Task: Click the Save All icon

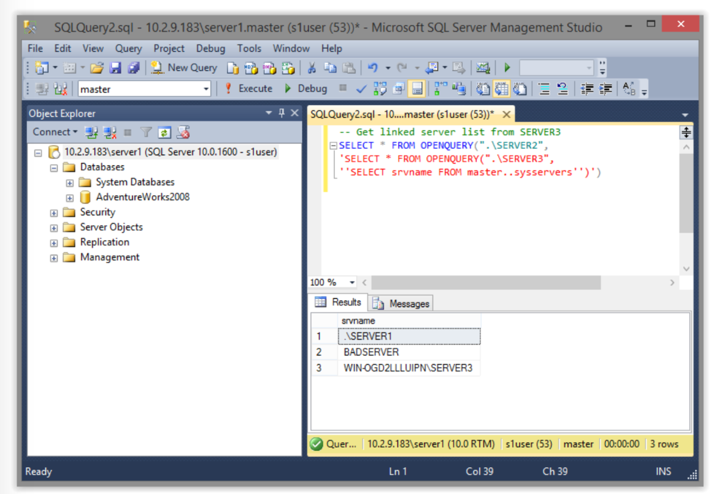Action: tap(133, 68)
